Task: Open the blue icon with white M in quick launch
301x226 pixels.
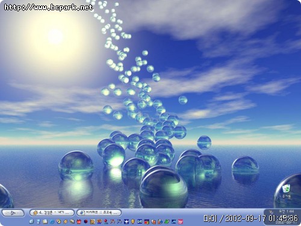Action: (173, 222)
